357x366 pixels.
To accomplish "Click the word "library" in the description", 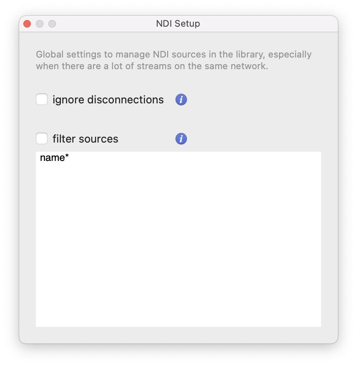I will pyautogui.click(x=245, y=55).
